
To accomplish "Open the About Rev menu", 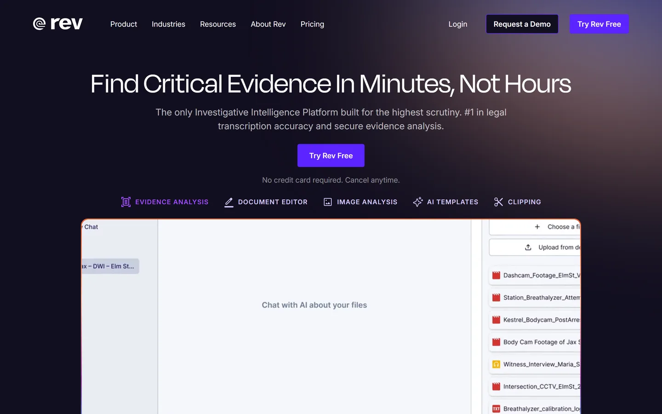I will coord(268,24).
